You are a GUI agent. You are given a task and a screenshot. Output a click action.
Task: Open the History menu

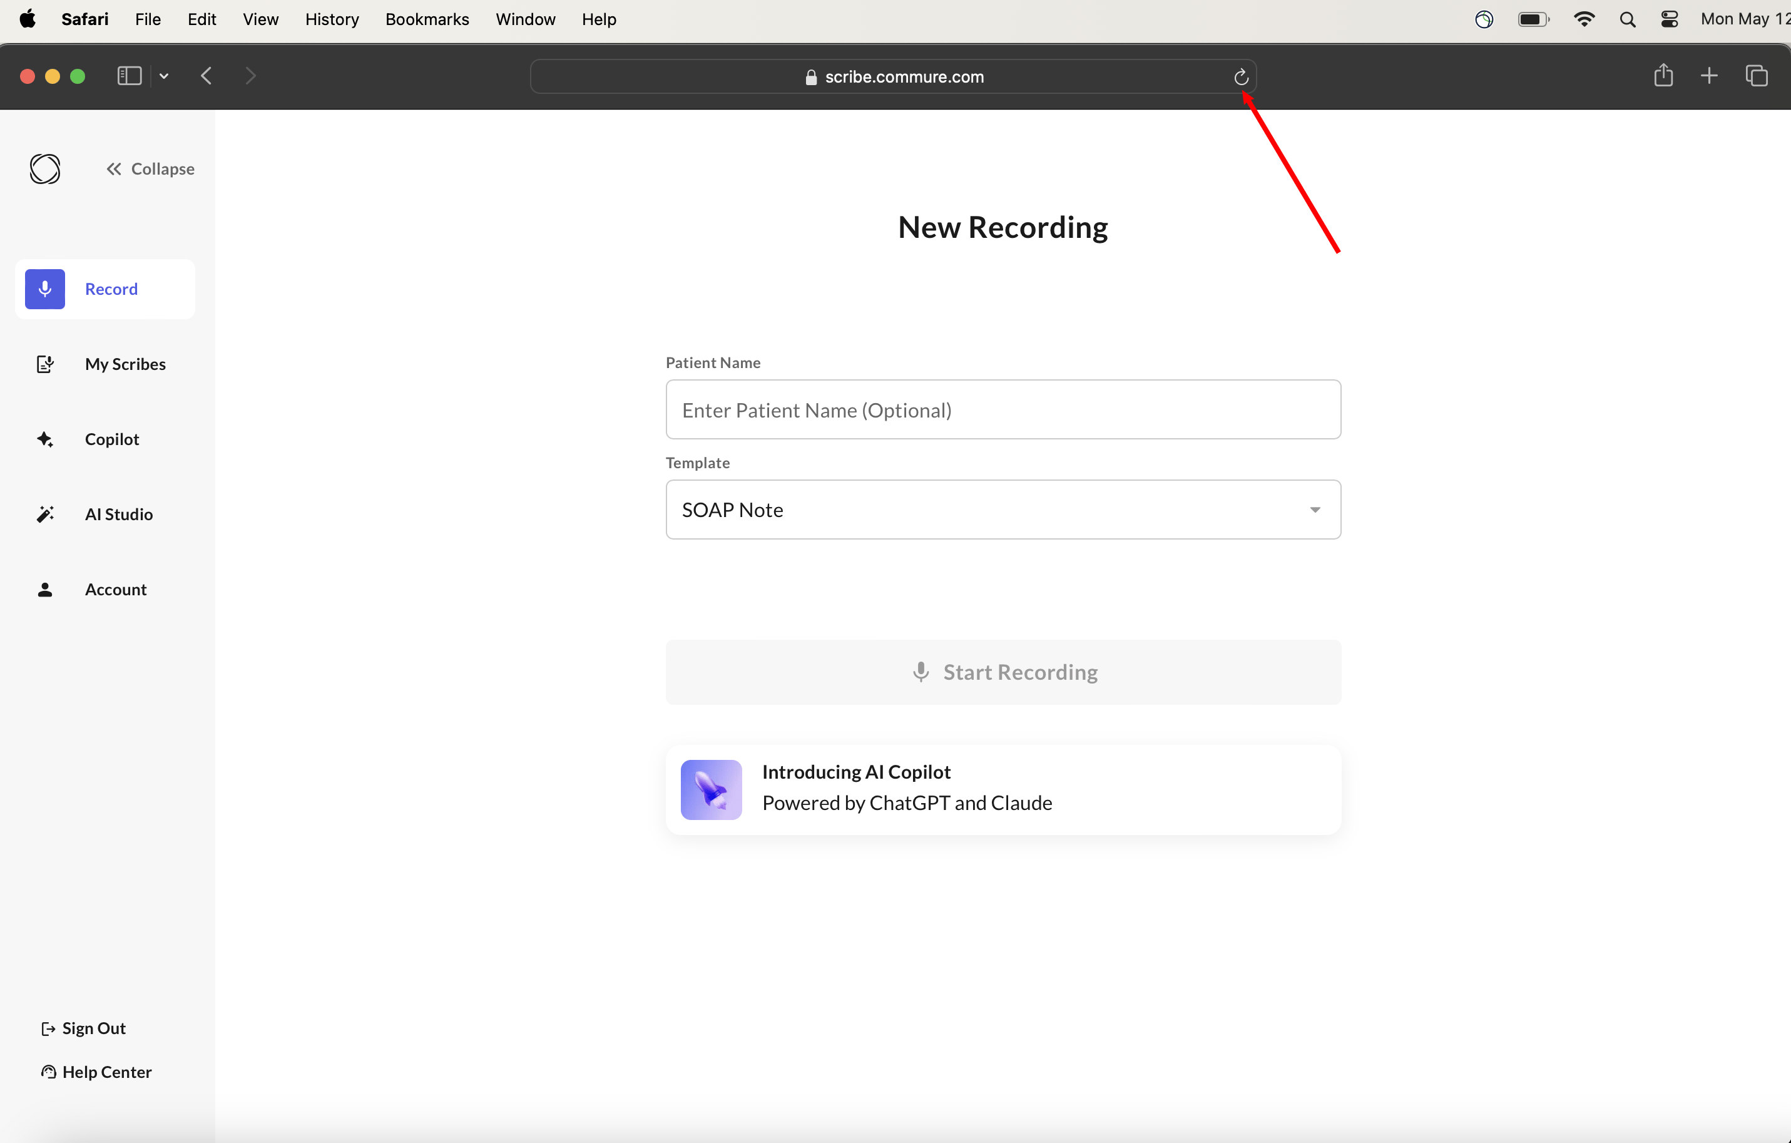[x=332, y=19]
